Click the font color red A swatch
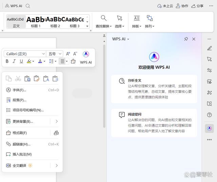The height and width of the screenshot is (182, 217). [40, 61]
